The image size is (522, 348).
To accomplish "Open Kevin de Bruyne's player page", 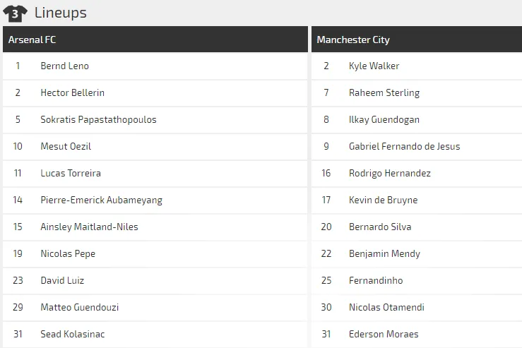I will coord(383,200).
